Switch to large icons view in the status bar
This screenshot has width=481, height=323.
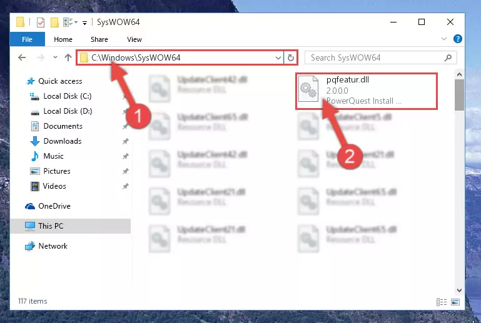[455, 302]
